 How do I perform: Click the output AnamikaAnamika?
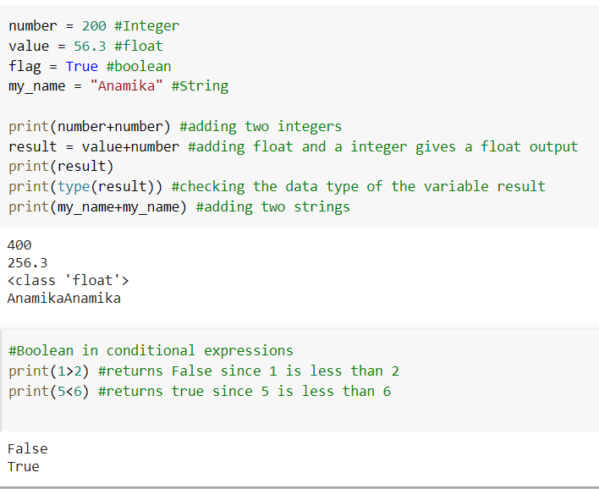click(x=63, y=299)
